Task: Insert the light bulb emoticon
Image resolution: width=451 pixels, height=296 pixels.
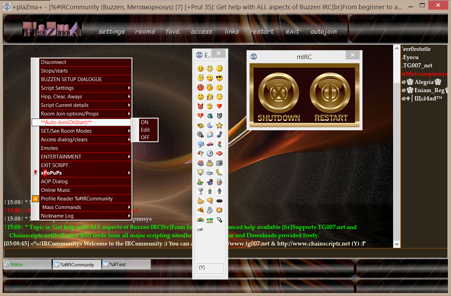Action: tap(200, 172)
